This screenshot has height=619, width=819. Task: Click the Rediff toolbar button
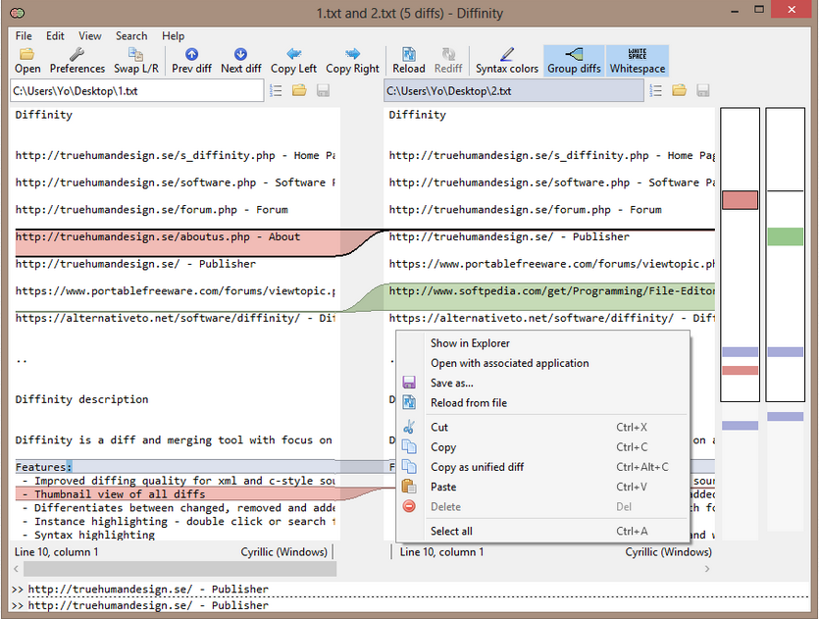(x=448, y=61)
